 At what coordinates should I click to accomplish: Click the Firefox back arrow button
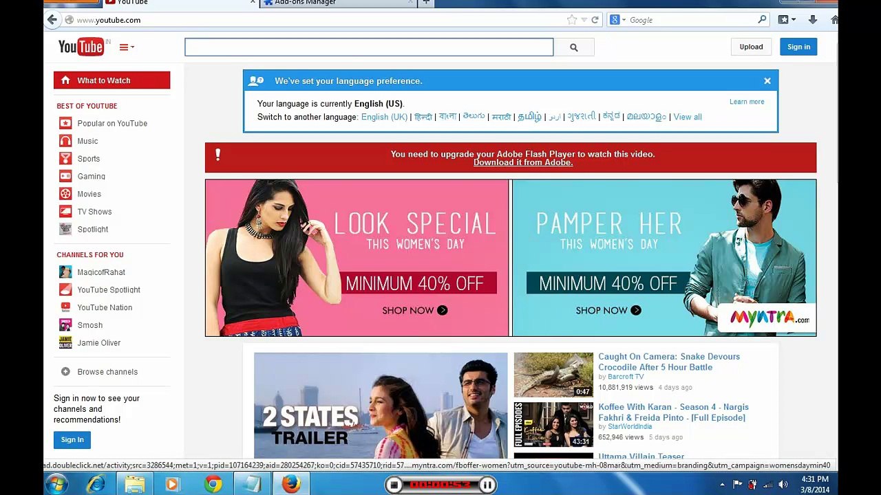[52, 20]
